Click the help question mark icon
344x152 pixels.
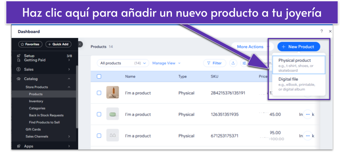pos(322,31)
